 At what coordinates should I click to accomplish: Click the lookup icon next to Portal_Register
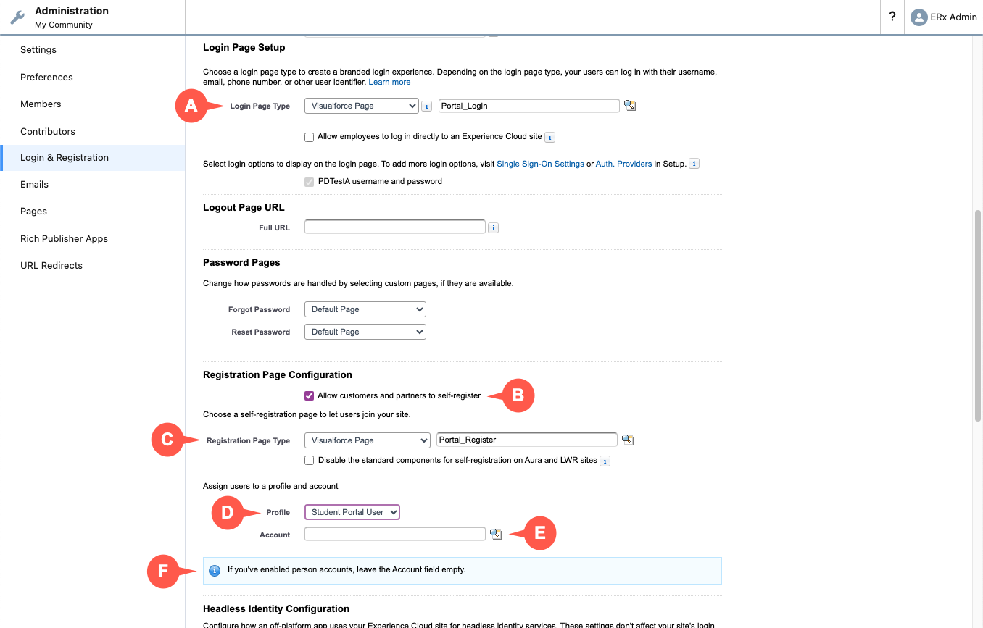click(628, 440)
